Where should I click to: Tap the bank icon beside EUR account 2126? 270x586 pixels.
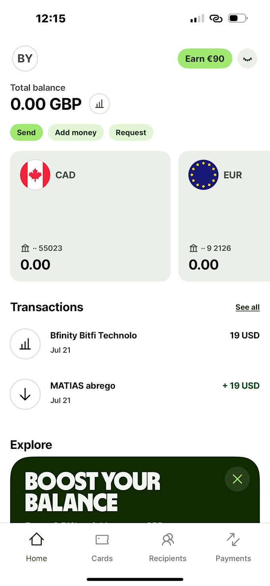[193, 248]
